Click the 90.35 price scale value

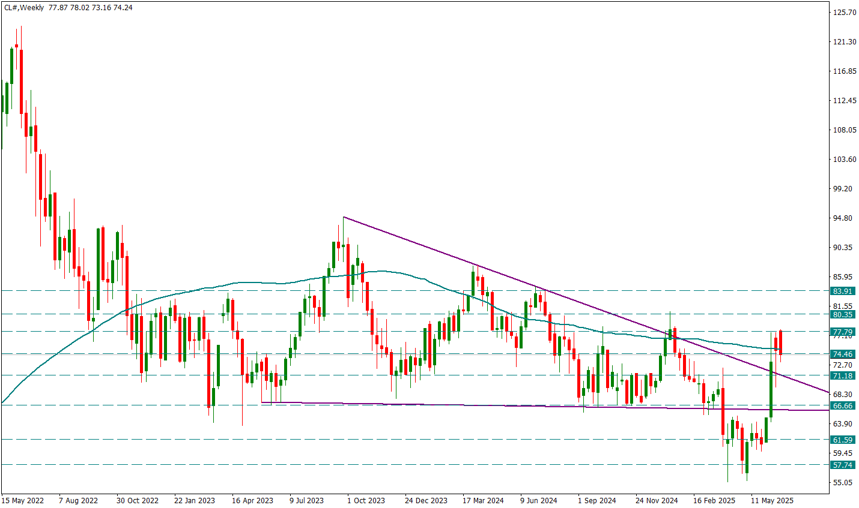tap(844, 247)
